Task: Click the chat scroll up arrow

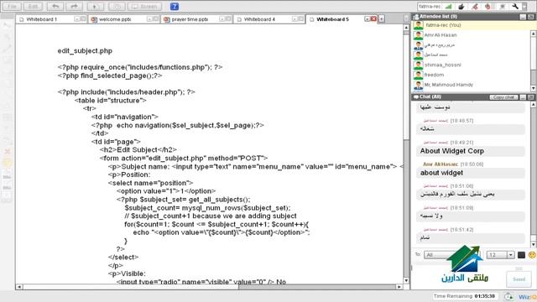Action: pos(534,104)
